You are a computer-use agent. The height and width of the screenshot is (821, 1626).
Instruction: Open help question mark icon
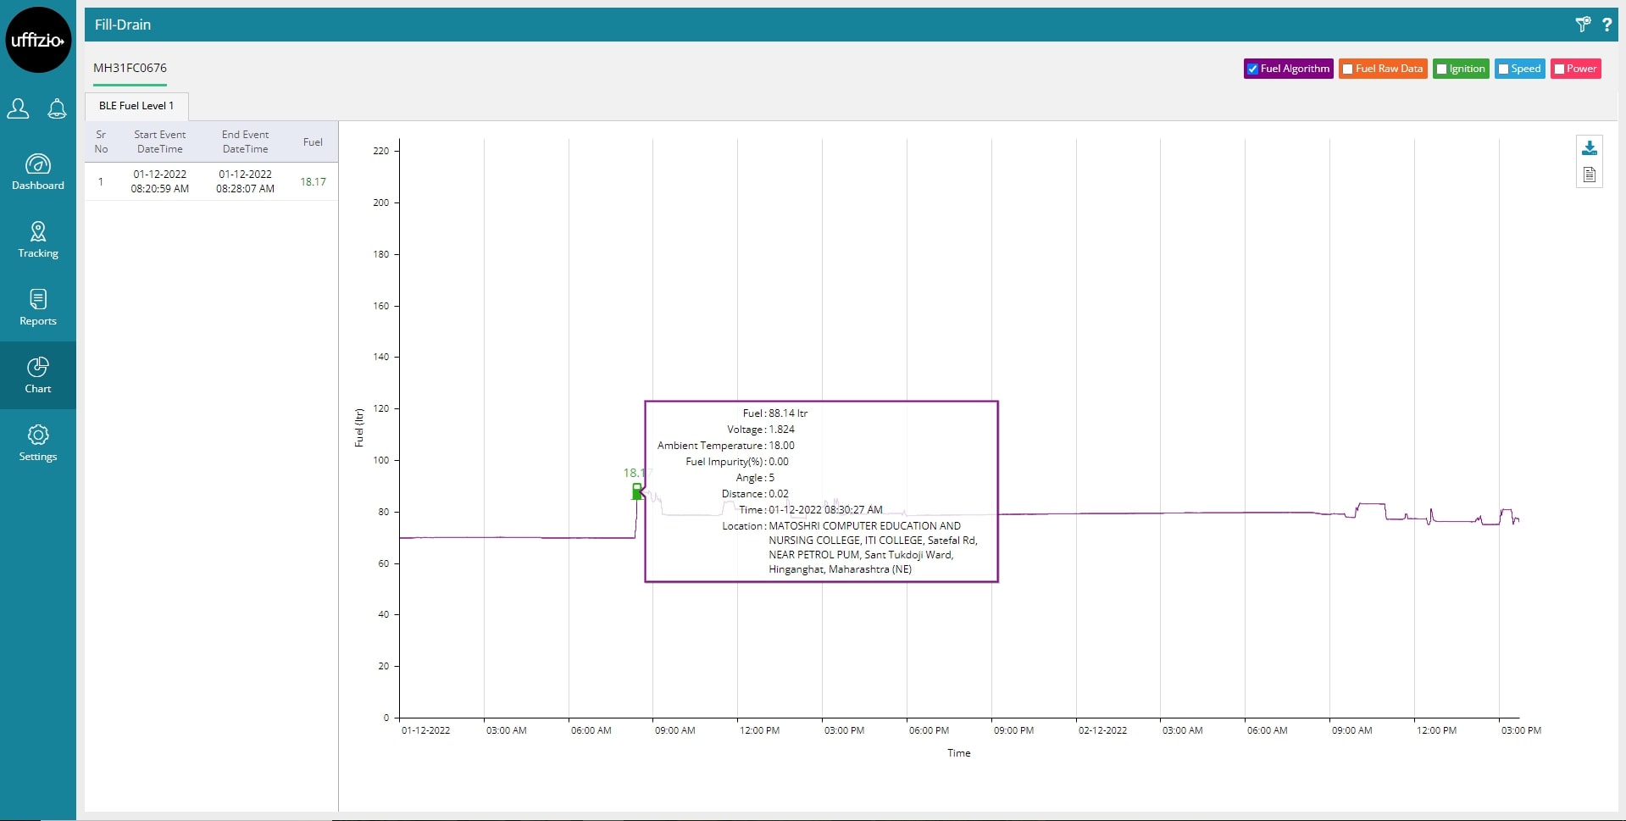point(1607,25)
